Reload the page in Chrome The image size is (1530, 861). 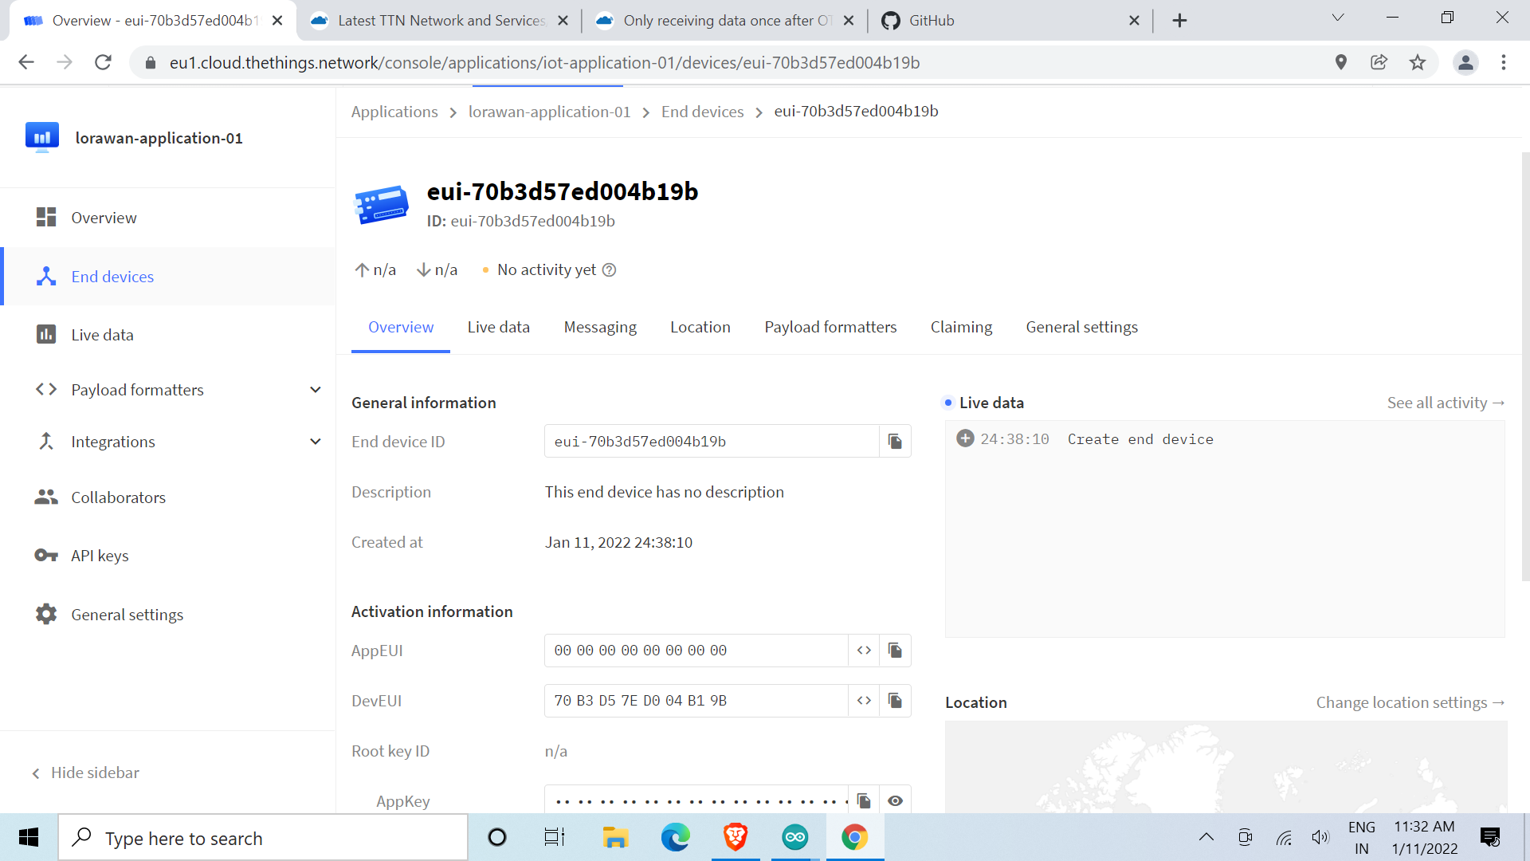pos(103,62)
